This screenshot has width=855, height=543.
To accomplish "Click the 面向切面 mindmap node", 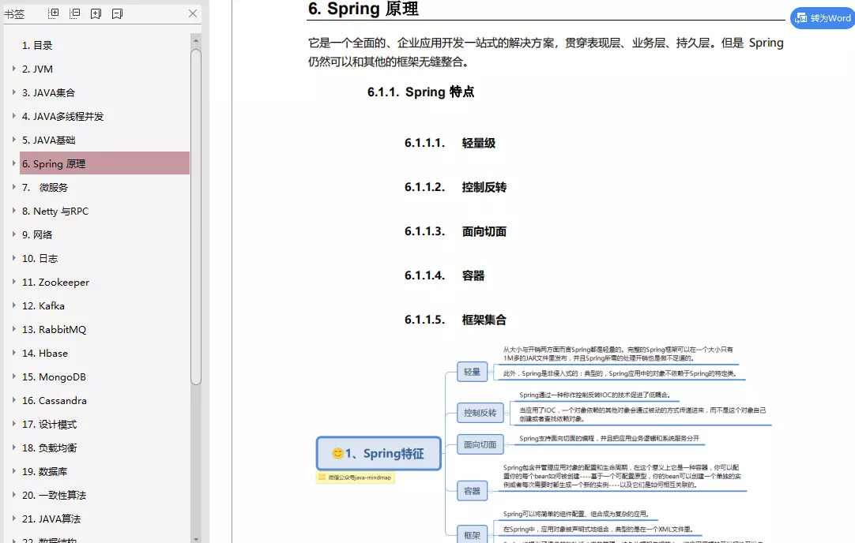I will click(x=480, y=445).
